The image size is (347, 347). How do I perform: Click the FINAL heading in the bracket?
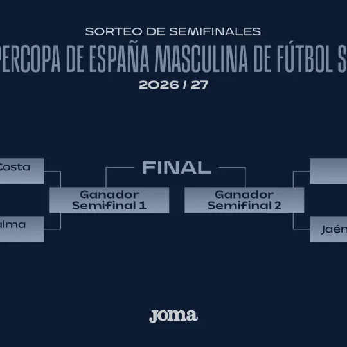click(176, 167)
